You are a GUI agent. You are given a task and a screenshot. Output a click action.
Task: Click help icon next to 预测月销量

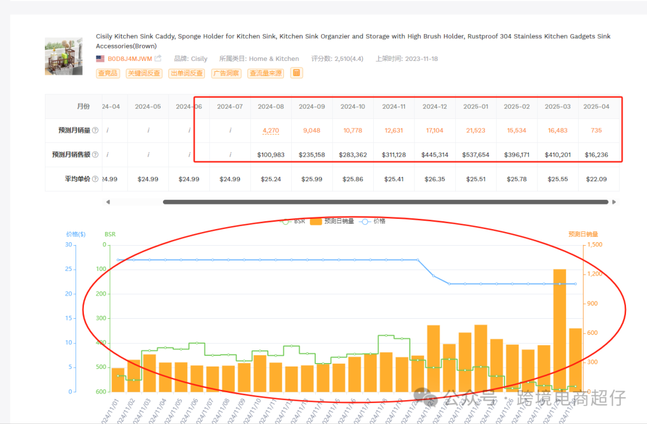coord(95,130)
